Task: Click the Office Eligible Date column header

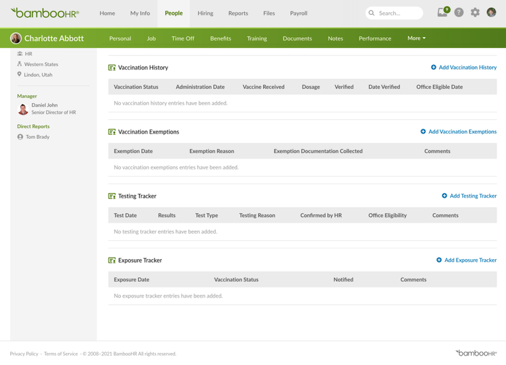Action: click(x=439, y=87)
